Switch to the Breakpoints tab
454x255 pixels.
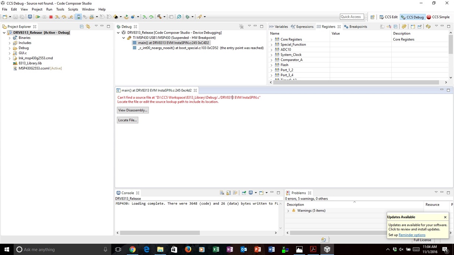coord(355,27)
